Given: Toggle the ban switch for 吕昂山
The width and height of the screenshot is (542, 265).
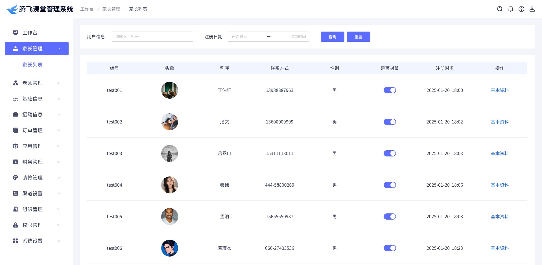Looking at the screenshot, I should pyautogui.click(x=390, y=153).
